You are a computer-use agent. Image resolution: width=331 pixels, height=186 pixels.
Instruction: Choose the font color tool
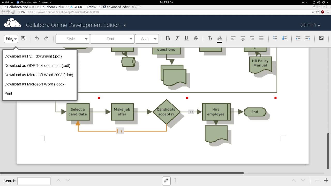pyautogui.click(x=210, y=38)
